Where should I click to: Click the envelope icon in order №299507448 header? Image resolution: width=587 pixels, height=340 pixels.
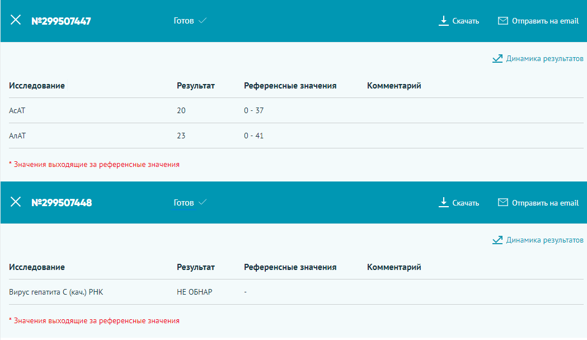(x=503, y=202)
